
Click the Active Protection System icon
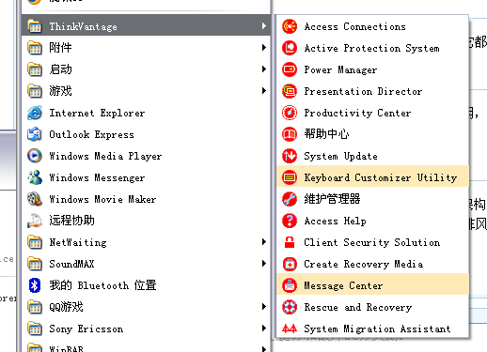(290, 48)
